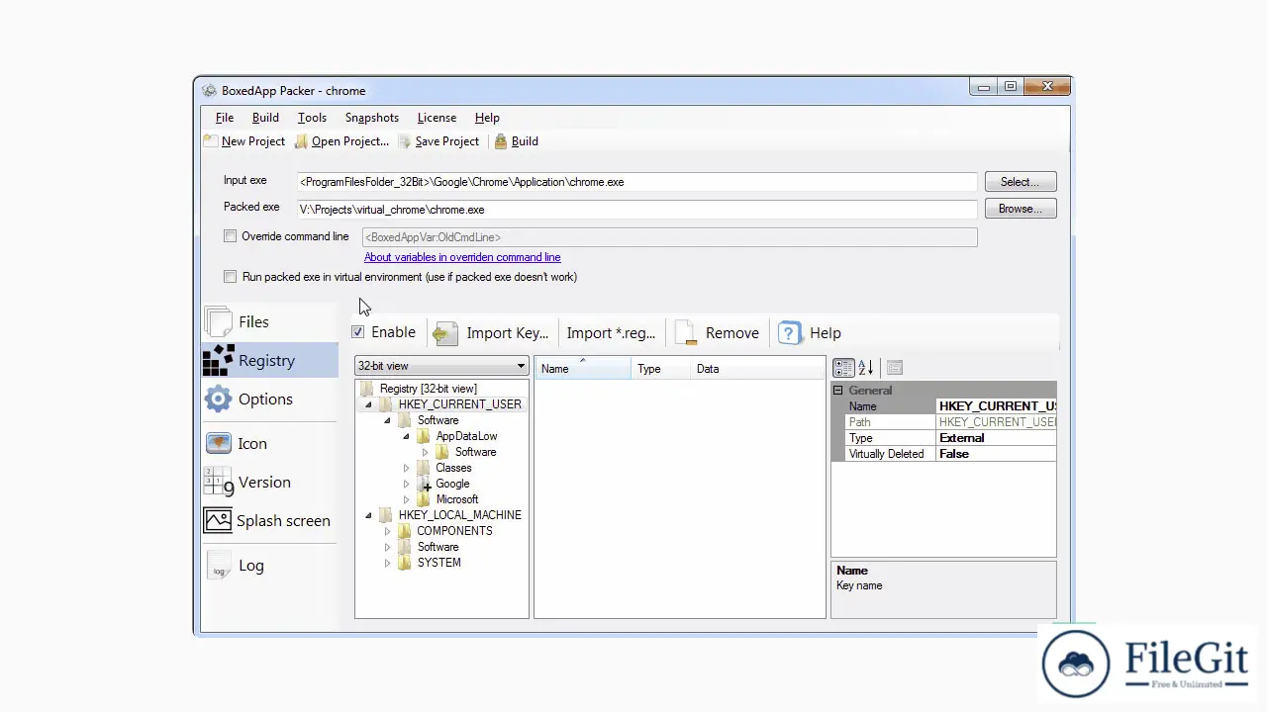
Task: Collapse the HKEY_CURRENT_USER tree node
Action: [x=368, y=404]
